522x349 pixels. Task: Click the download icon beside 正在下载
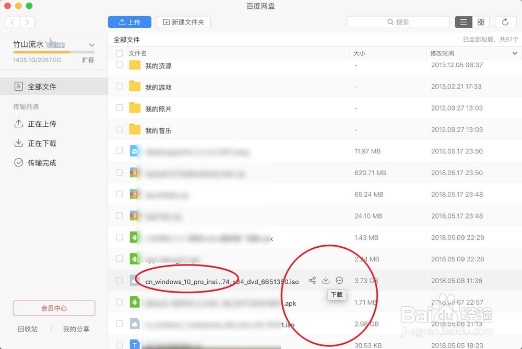point(19,143)
